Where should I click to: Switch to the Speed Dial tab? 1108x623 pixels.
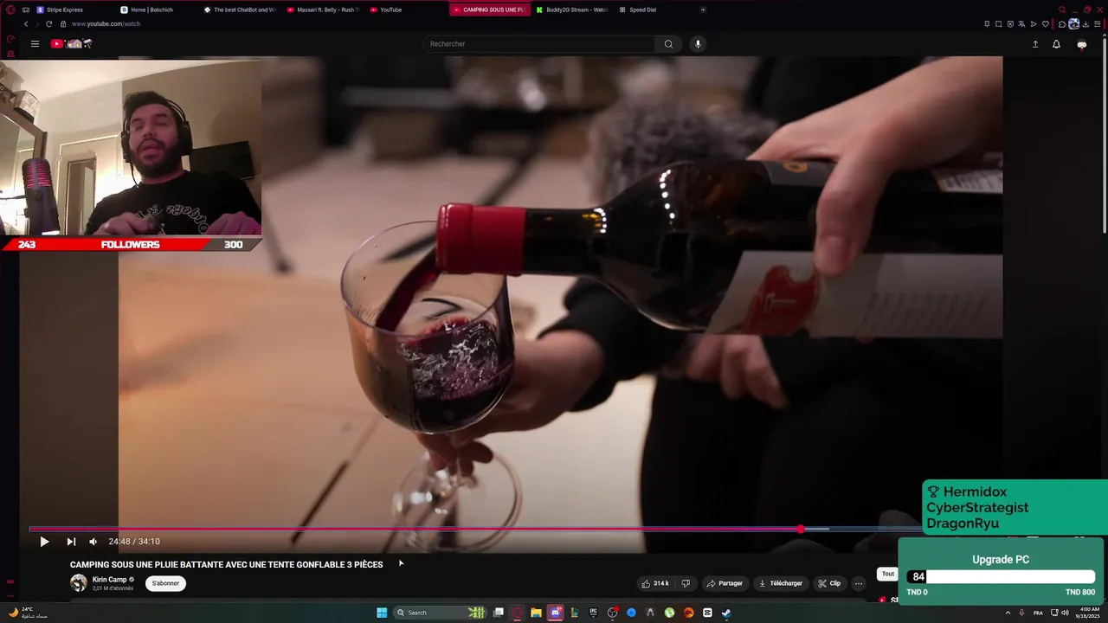pyautogui.click(x=642, y=10)
